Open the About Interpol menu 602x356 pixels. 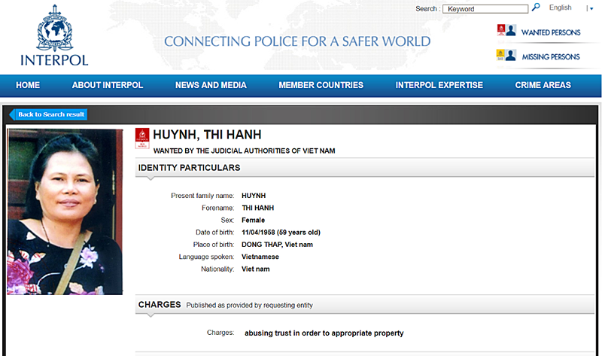tap(107, 86)
